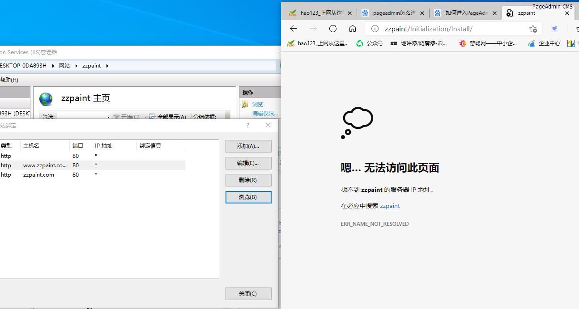Click 浏览(B) button in bindings dialog
The height and width of the screenshot is (309, 579).
coord(248,197)
